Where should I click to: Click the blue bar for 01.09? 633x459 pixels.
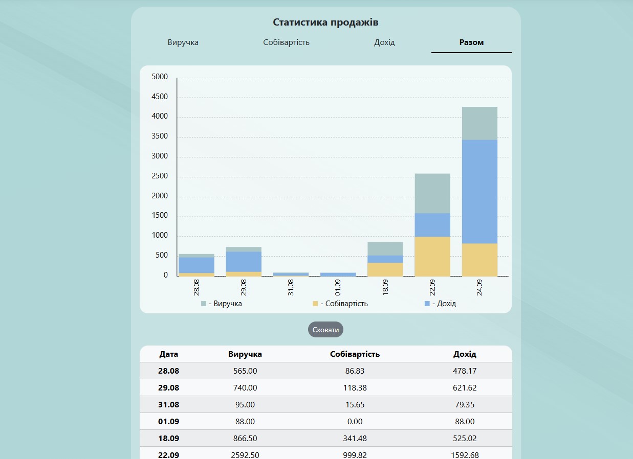tap(338, 274)
